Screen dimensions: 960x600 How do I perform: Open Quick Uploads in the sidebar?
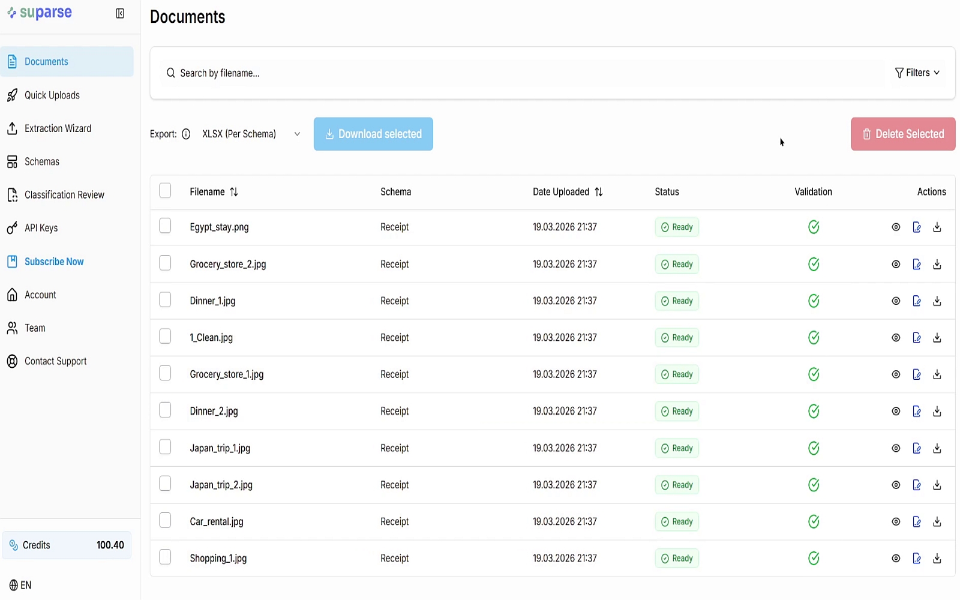(52, 95)
